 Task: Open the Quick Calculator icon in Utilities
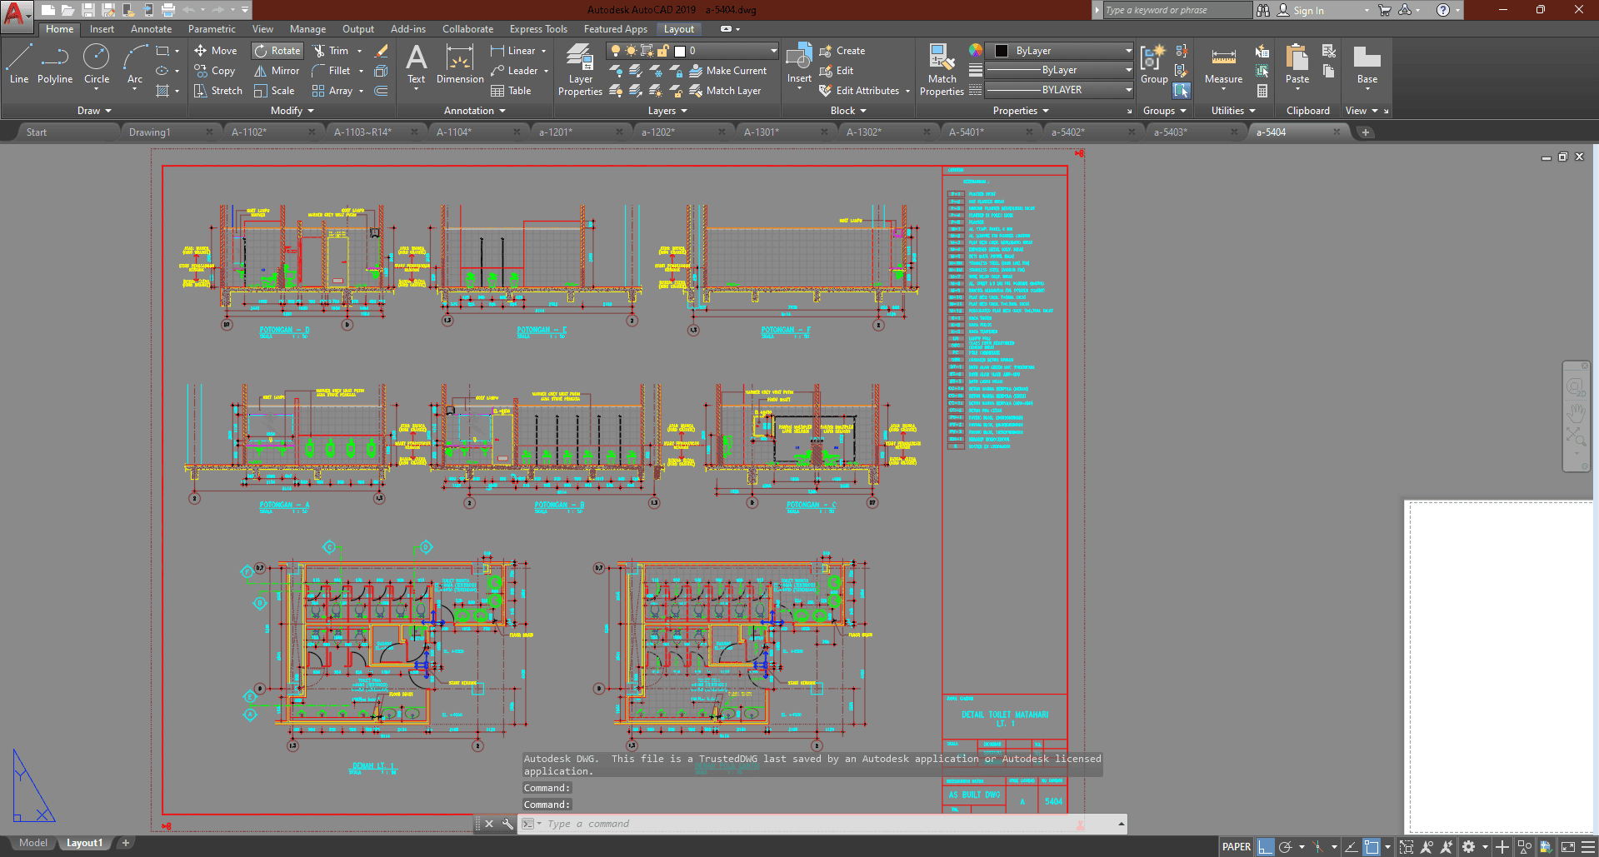[1262, 91]
